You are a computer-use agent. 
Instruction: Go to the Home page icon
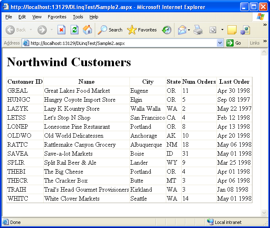pos(87,30)
